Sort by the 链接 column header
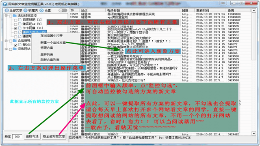260x146 pixels. coord(188,11)
